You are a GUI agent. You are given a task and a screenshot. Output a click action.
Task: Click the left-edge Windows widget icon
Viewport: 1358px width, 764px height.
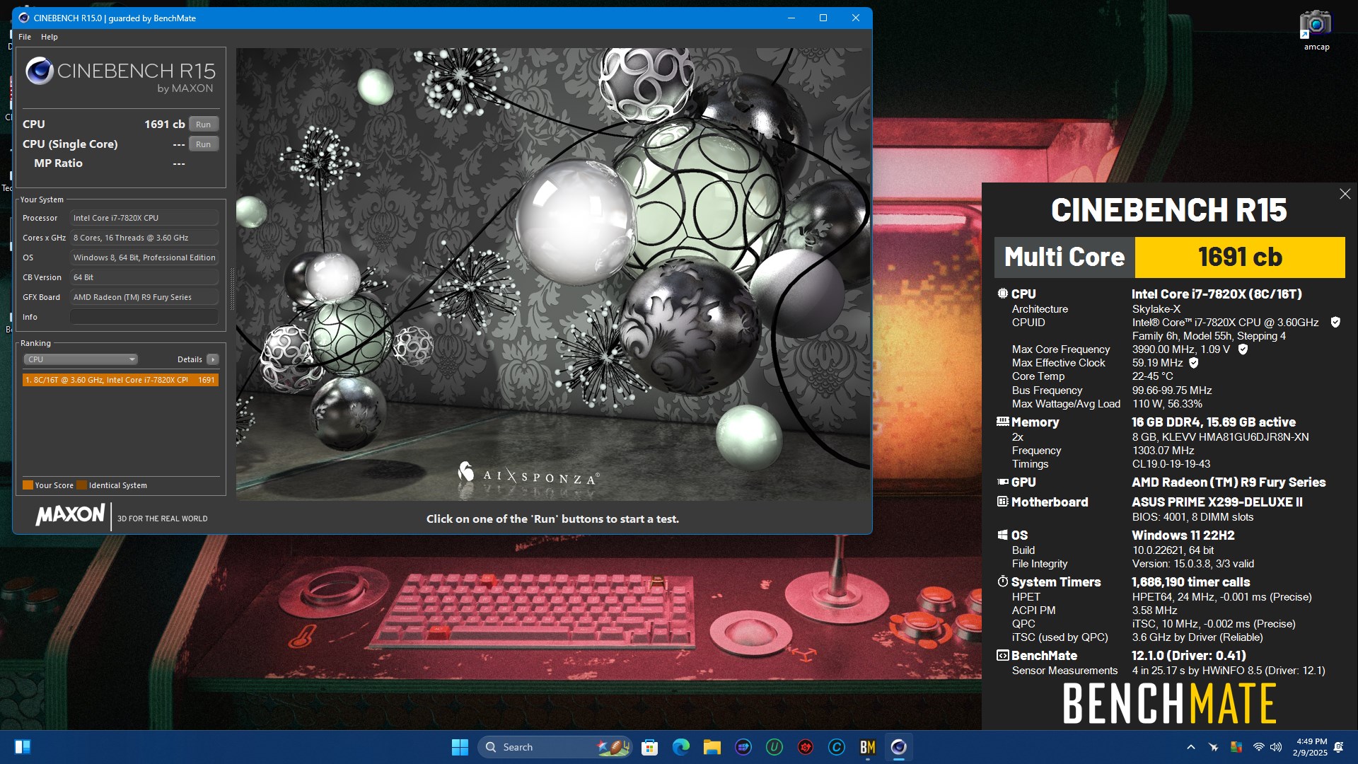point(23,747)
